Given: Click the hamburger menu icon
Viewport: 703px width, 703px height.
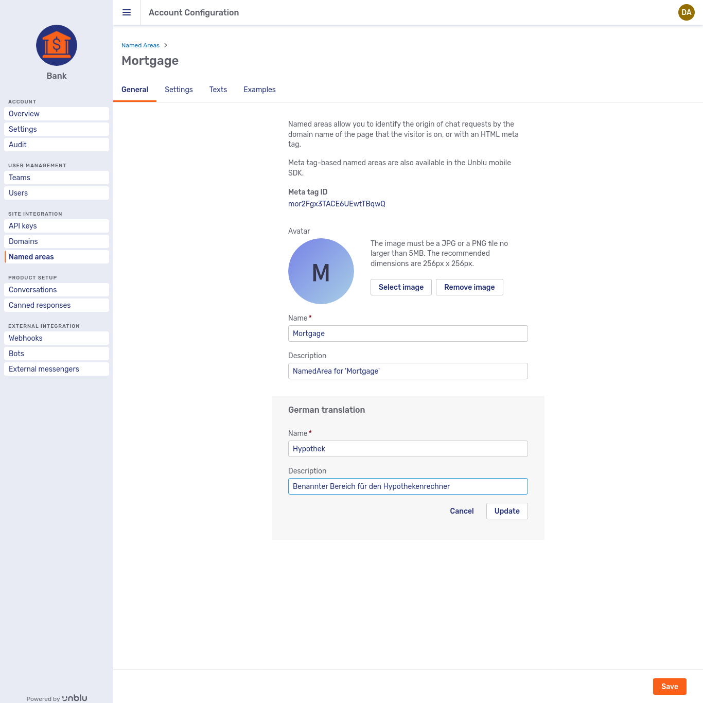Looking at the screenshot, I should click(127, 12).
